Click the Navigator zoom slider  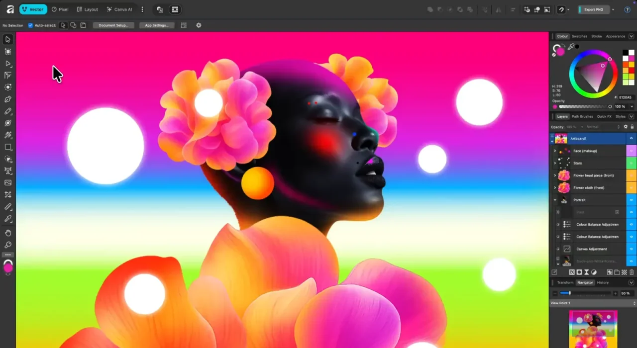click(585, 293)
